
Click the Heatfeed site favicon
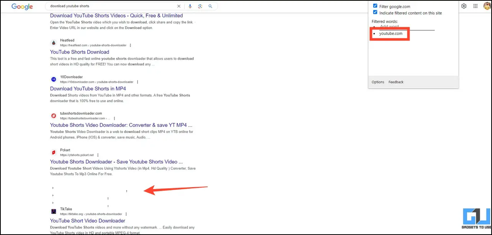click(54, 42)
